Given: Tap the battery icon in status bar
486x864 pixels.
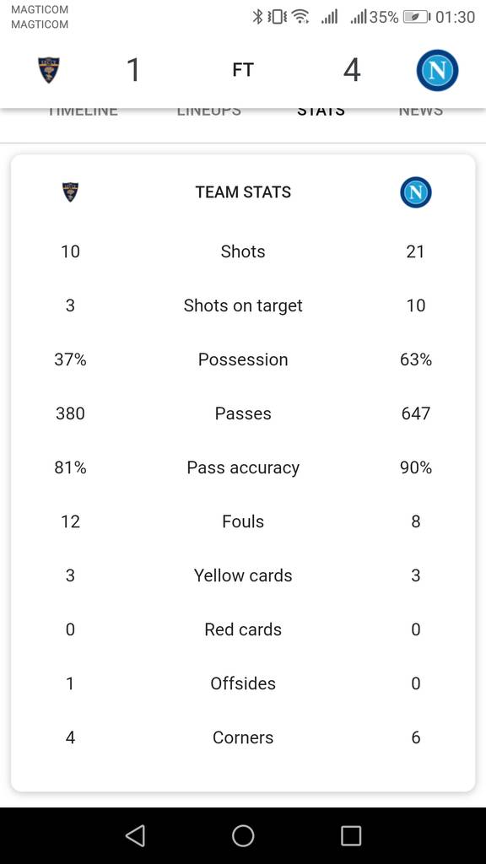Looking at the screenshot, I should [x=417, y=17].
